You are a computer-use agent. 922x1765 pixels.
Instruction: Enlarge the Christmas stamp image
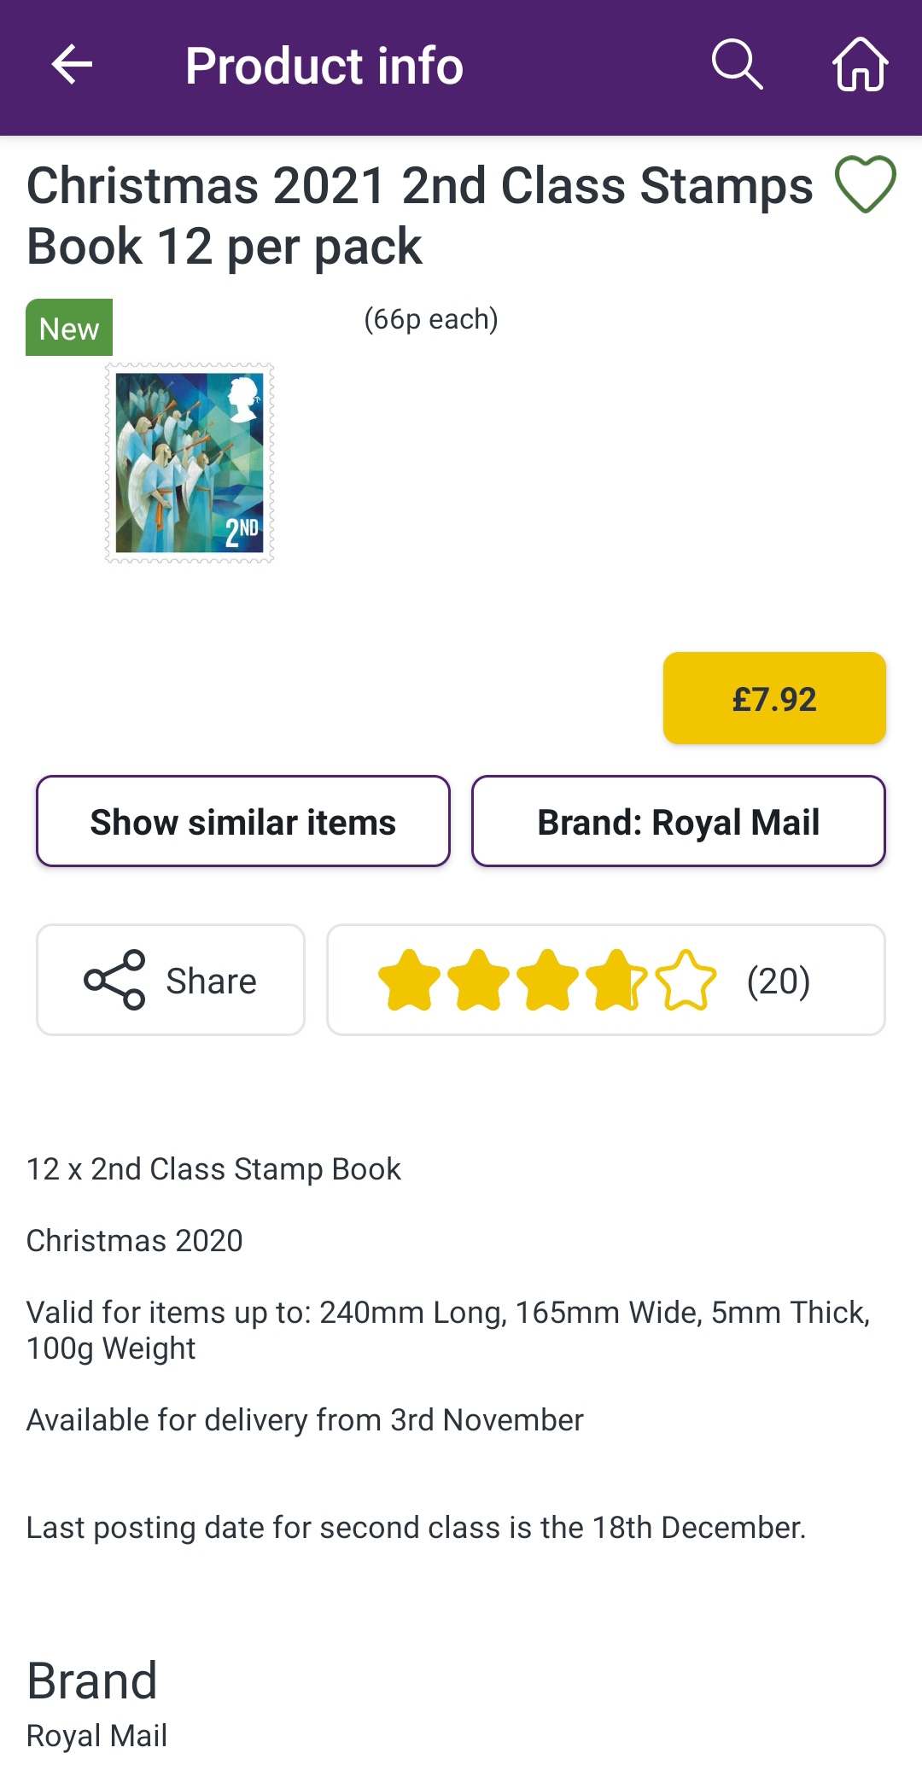tap(190, 463)
